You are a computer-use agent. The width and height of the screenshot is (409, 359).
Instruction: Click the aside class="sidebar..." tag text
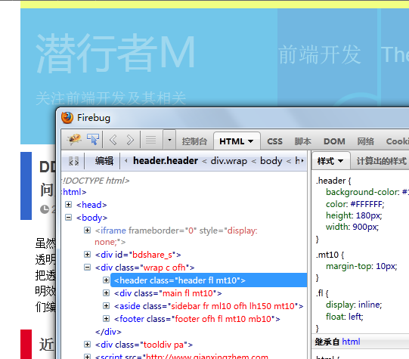pos(209,306)
